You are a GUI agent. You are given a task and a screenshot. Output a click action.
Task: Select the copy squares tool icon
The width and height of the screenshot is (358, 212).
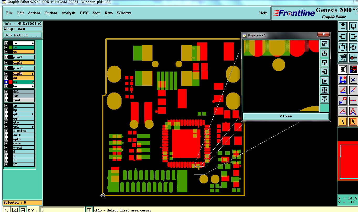[x=343, y=100]
